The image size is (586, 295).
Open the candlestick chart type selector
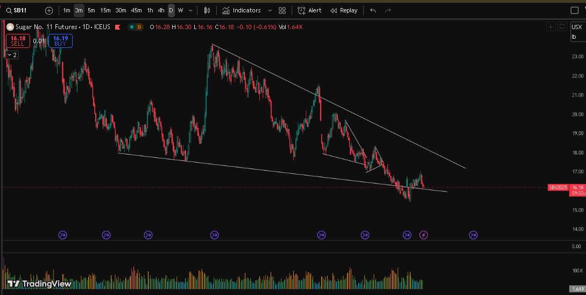(x=207, y=10)
